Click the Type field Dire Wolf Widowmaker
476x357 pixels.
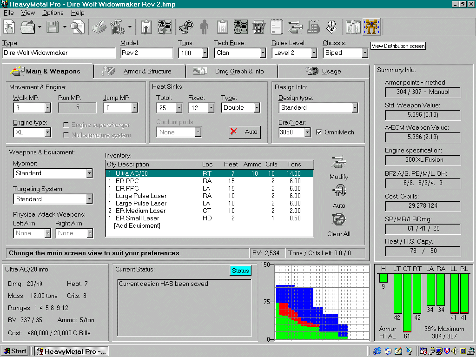[x=59, y=53]
